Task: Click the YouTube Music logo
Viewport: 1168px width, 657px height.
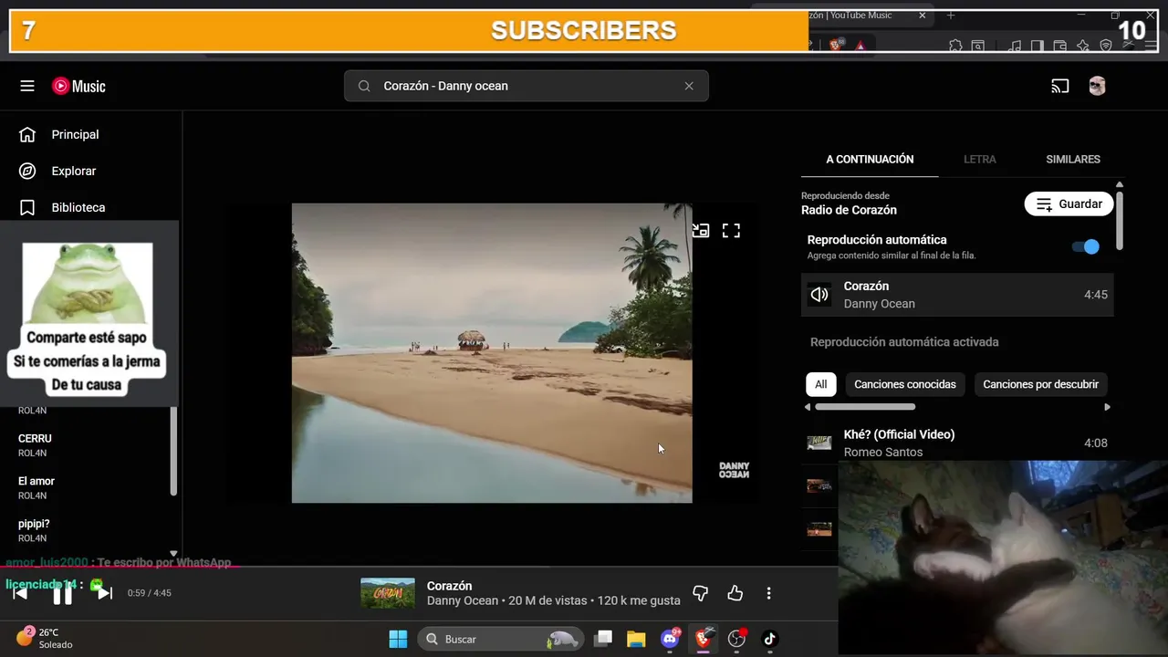Action: [78, 86]
